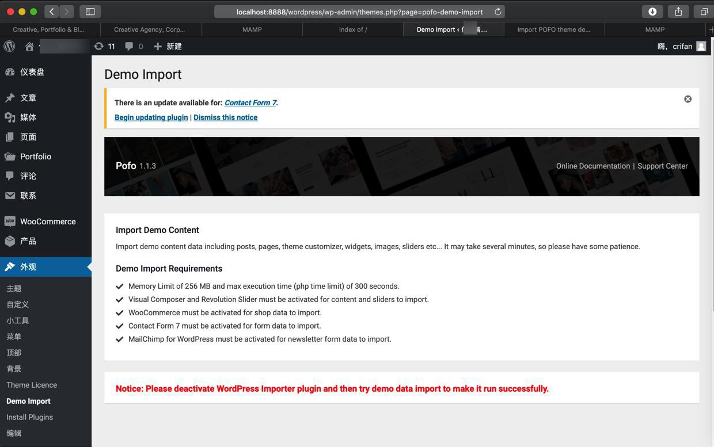Viewport: 714px width, 447px height.
Task: Click the WordPress logo icon
Action: click(x=9, y=46)
